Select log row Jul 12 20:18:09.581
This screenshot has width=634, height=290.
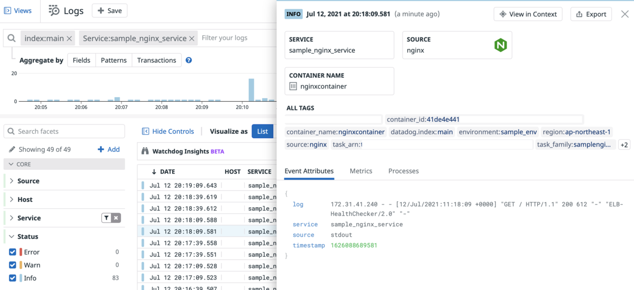point(208,231)
